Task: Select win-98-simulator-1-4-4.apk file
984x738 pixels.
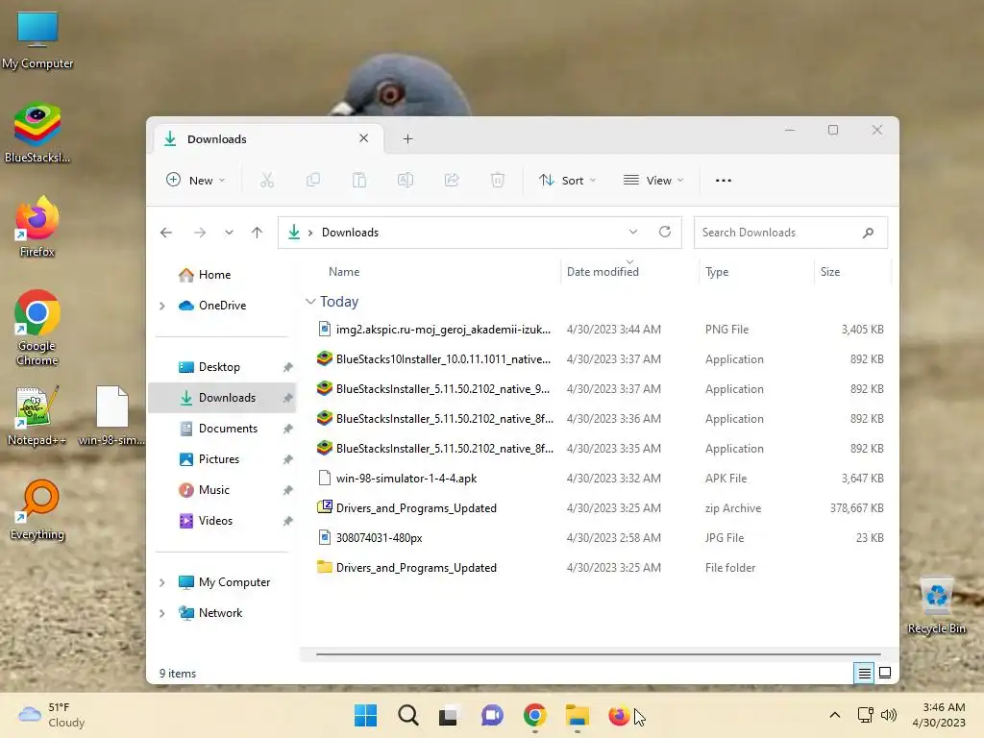Action: (600, 479)
